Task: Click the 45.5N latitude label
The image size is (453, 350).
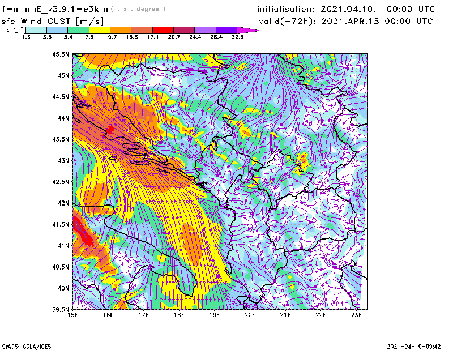Action: pyautogui.click(x=61, y=54)
